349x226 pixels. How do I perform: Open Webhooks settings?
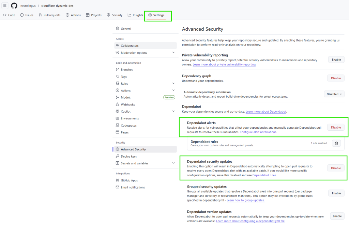(x=127, y=104)
